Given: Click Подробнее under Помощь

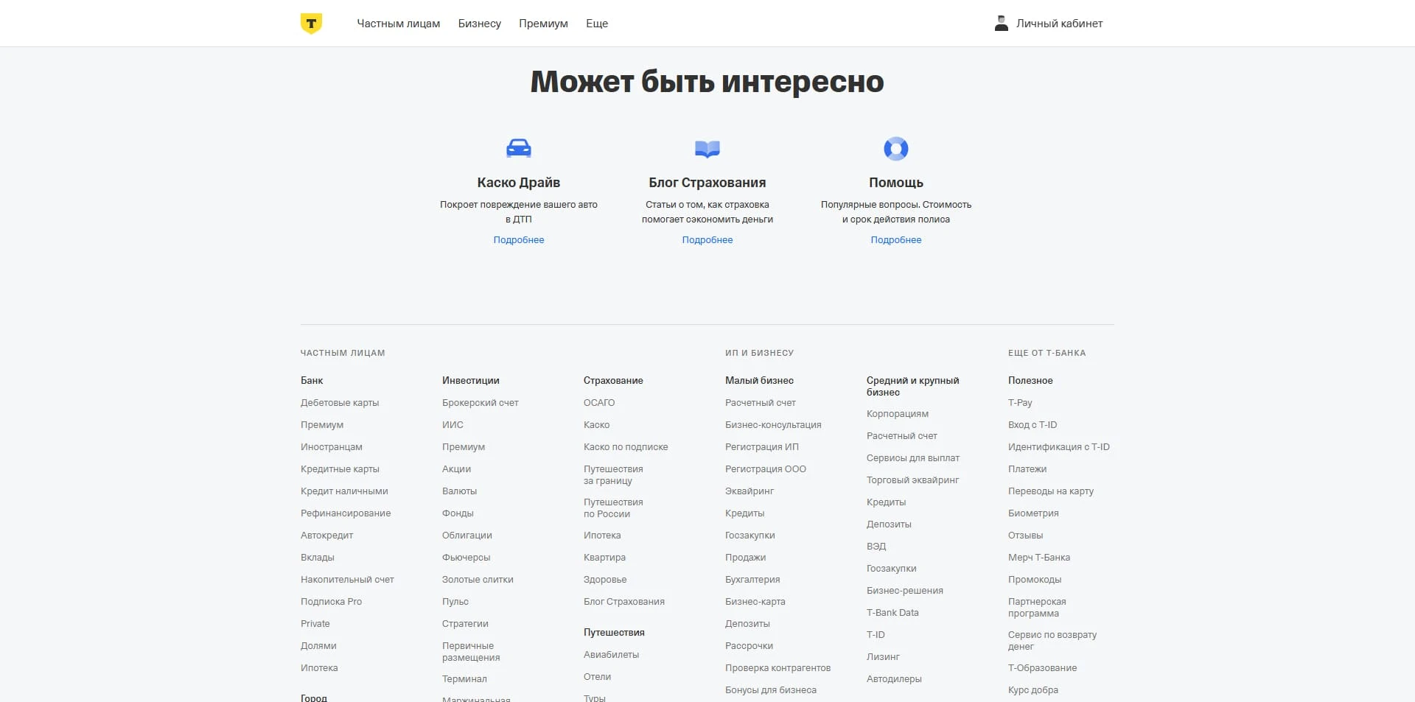Looking at the screenshot, I should tap(896, 240).
